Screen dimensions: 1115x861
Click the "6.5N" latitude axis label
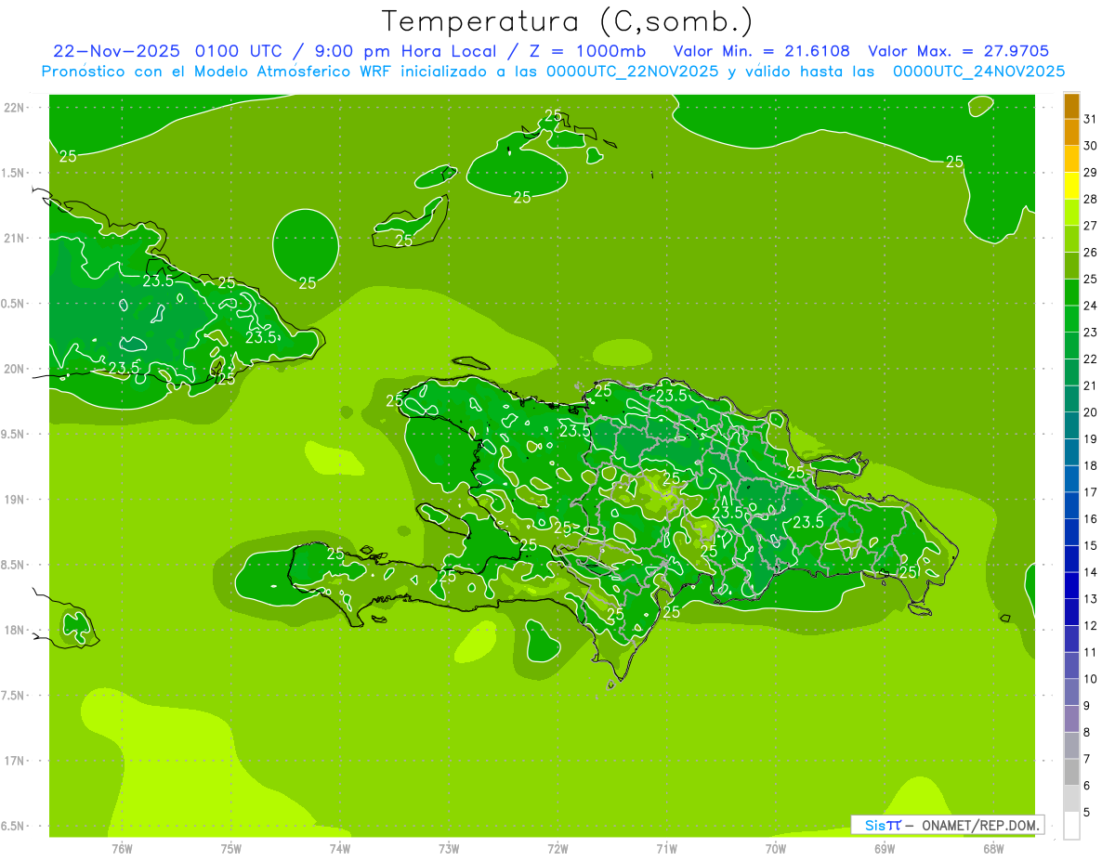pos(14,826)
